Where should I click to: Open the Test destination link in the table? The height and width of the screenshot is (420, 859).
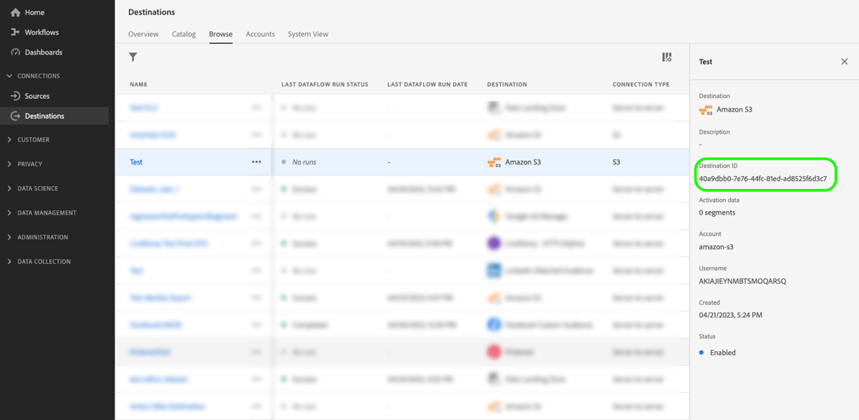point(136,162)
